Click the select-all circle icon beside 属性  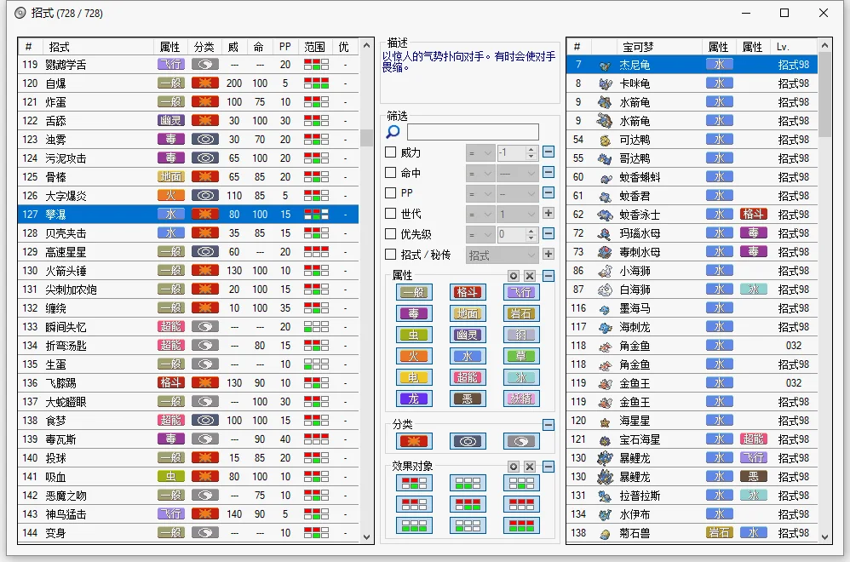point(514,276)
